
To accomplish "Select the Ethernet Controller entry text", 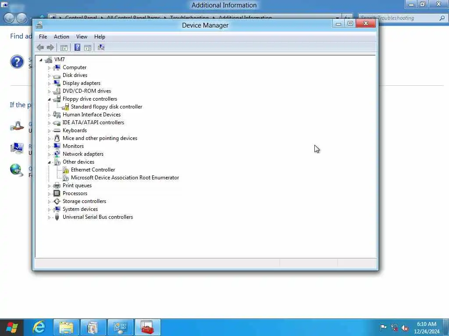I will coord(93,170).
